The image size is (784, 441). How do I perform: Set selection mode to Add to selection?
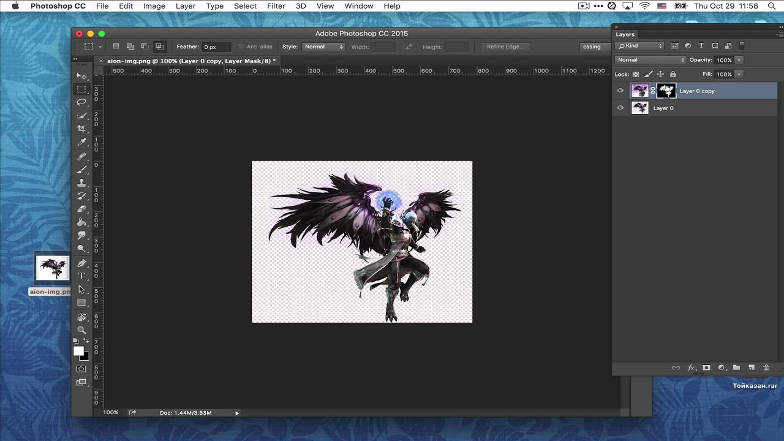[130, 47]
